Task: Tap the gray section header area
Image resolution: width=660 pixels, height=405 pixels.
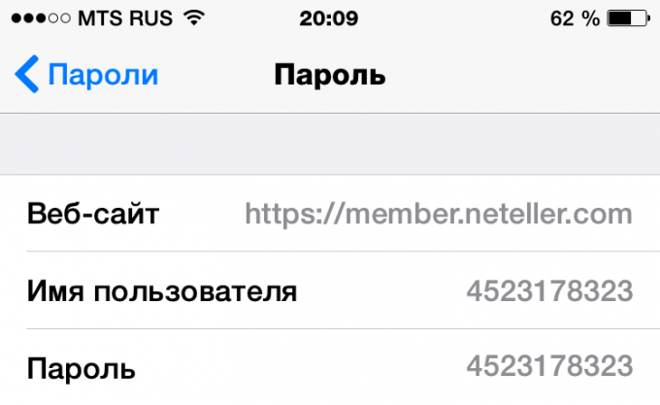Action: [x=330, y=144]
